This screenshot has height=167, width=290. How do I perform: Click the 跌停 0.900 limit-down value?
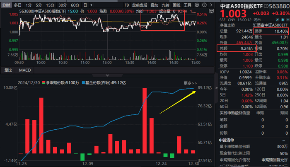click(283, 66)
